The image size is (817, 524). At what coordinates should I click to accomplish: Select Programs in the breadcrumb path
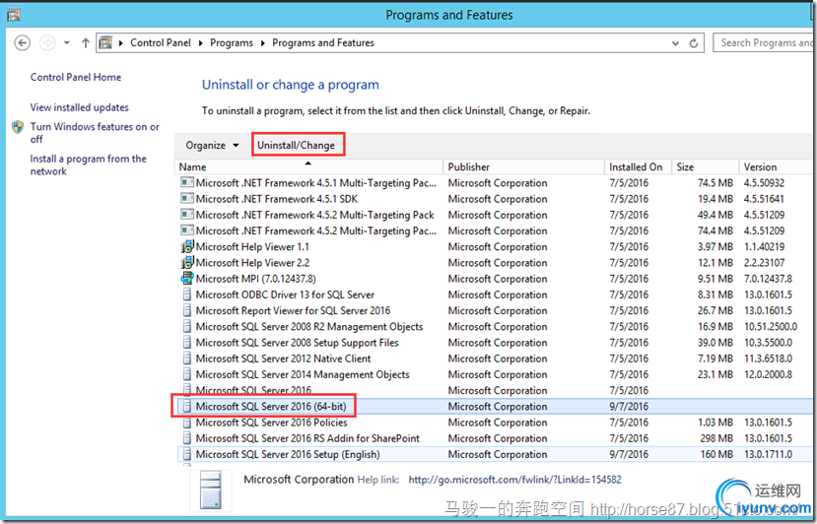(232, 42)
